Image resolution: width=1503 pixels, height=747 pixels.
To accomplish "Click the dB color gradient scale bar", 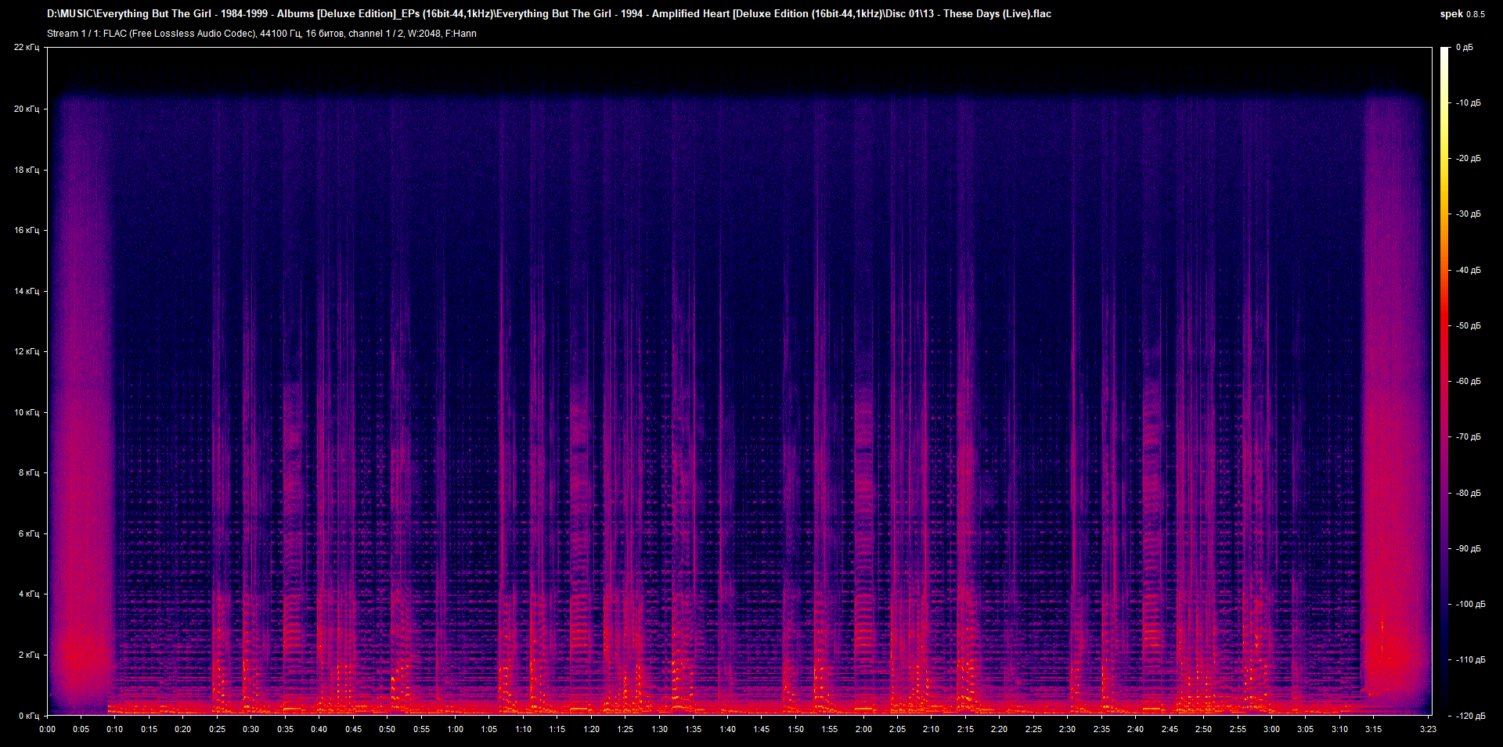I will tap(1445, 381).
